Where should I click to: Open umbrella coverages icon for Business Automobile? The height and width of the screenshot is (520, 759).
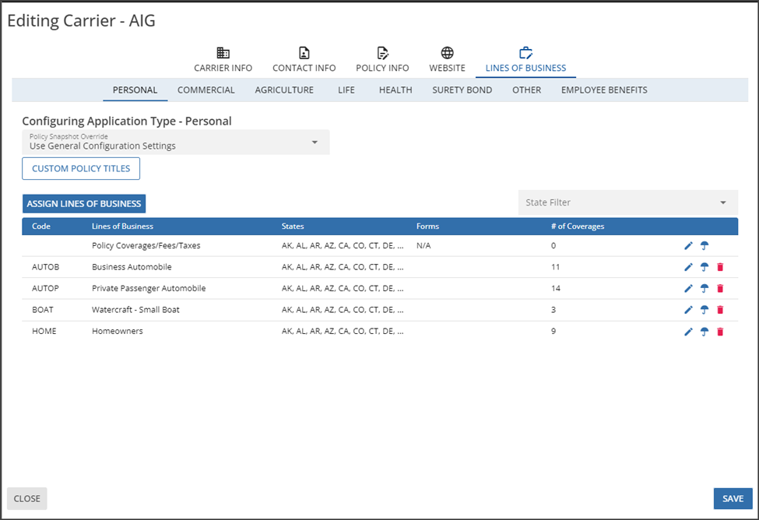click(705, 267)
